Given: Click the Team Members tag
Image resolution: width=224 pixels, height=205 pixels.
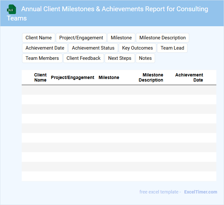Looking at the screenshot, I should click(x=42, y=58).
